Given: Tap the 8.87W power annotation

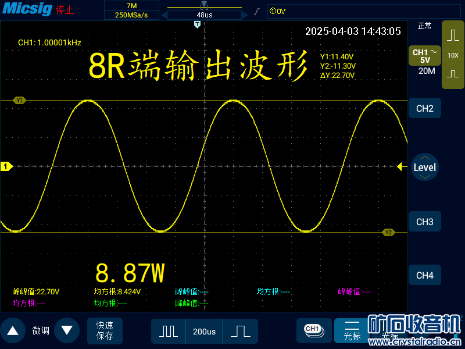Looking at the screenshot, I should pos(130,273).
